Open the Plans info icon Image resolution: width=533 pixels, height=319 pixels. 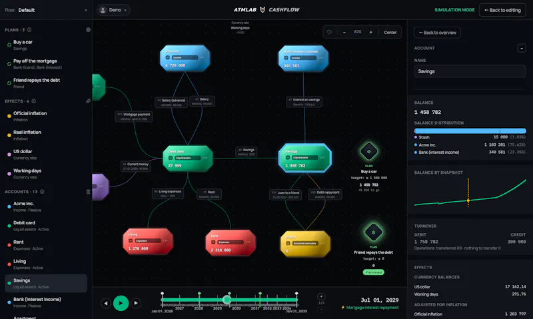[x=29, y=30]
